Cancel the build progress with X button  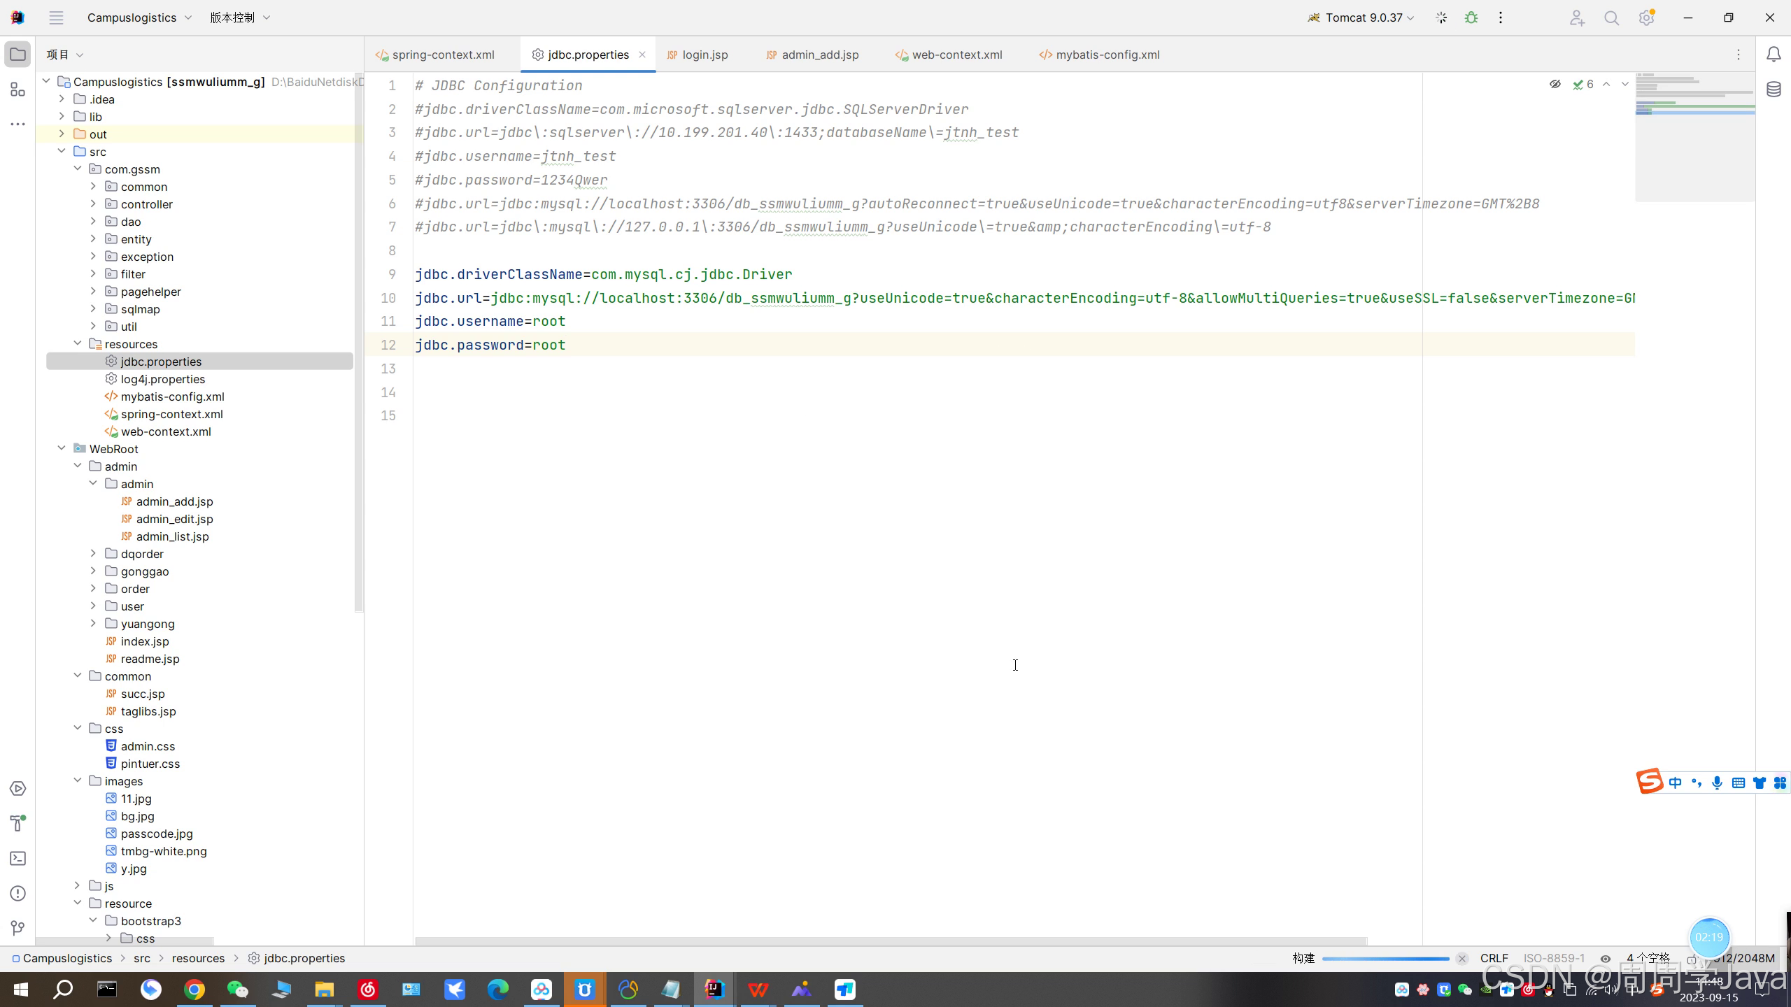(1461, 959)
